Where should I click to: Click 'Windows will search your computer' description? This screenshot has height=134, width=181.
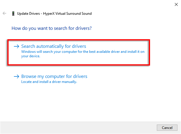click(x=83, y=54)
